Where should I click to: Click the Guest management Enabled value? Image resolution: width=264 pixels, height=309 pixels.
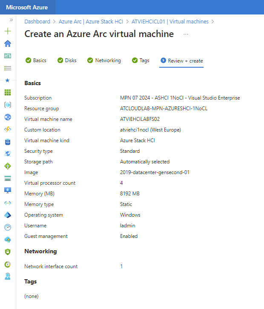(x=129, y=236)
